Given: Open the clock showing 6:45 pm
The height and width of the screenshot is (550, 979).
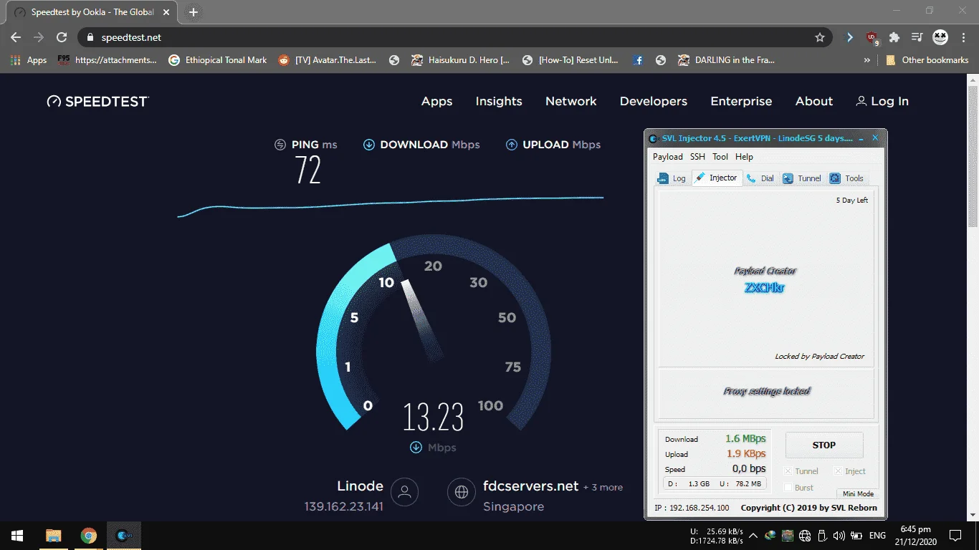Looking at the screenshot, I should pyautogui.click(x=915, y=536).
